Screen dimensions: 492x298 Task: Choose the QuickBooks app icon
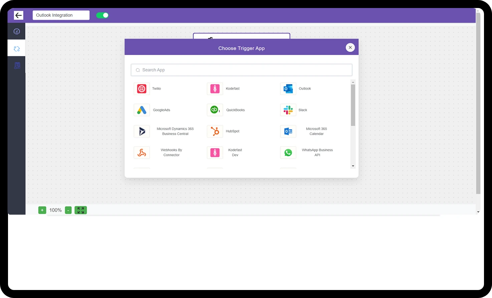click(x=215, y=110)
